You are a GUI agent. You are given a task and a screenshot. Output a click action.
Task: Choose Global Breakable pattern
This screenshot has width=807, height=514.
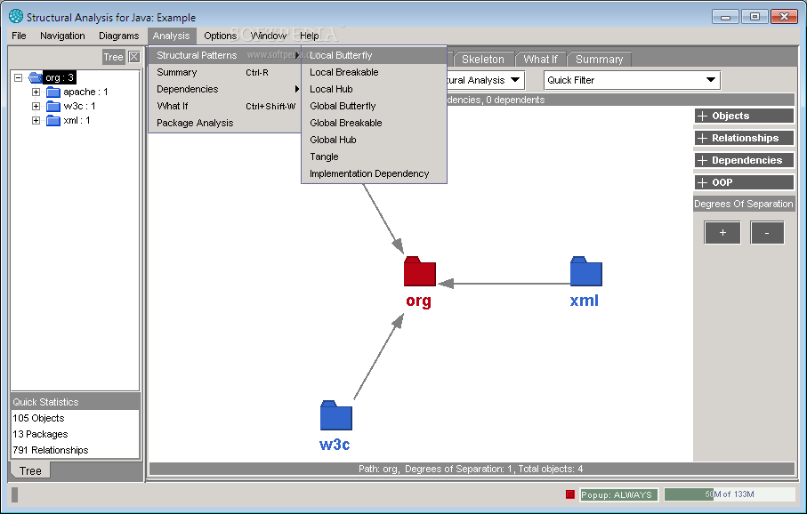(x=375, y=123)
